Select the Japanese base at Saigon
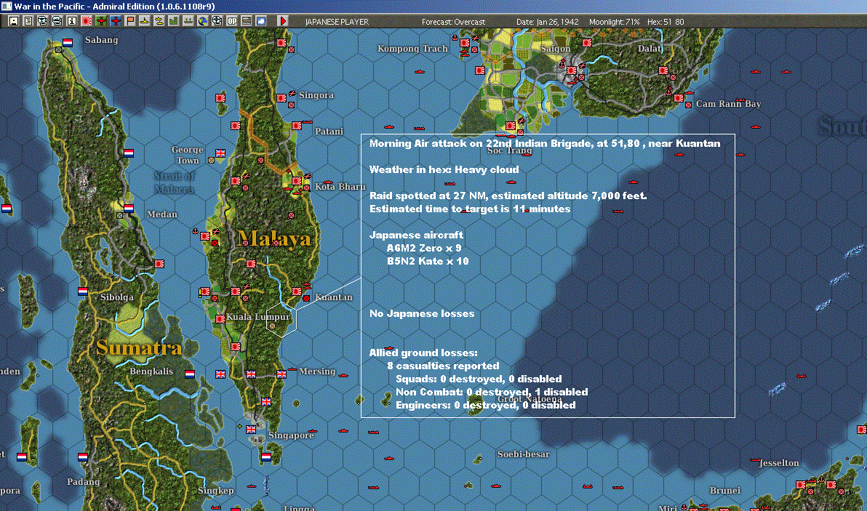Image resolution: width=867 pixels, height=511 pixels. pyautogui.click(x=572, y=71)
